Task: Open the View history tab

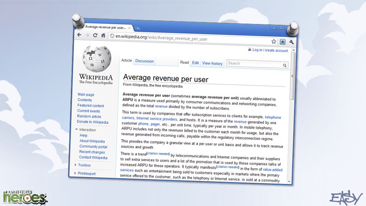Action: [212, 63]
